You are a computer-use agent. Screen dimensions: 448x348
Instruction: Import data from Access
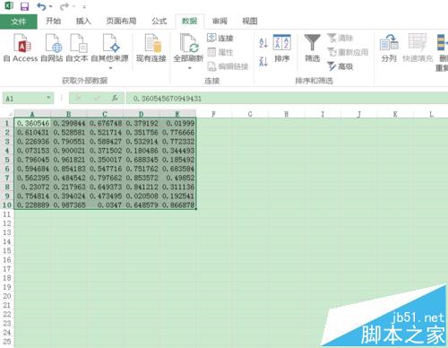click(x=21, y=48)
